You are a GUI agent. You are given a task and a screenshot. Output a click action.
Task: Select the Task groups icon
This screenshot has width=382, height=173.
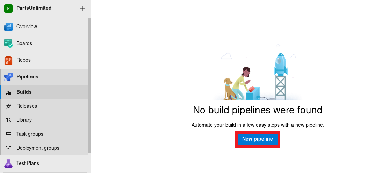click(x=8, y=134)
